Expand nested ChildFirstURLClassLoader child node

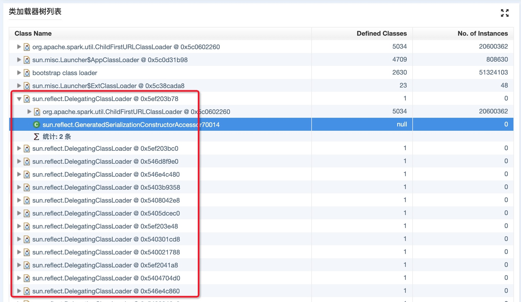coord(29,112)
